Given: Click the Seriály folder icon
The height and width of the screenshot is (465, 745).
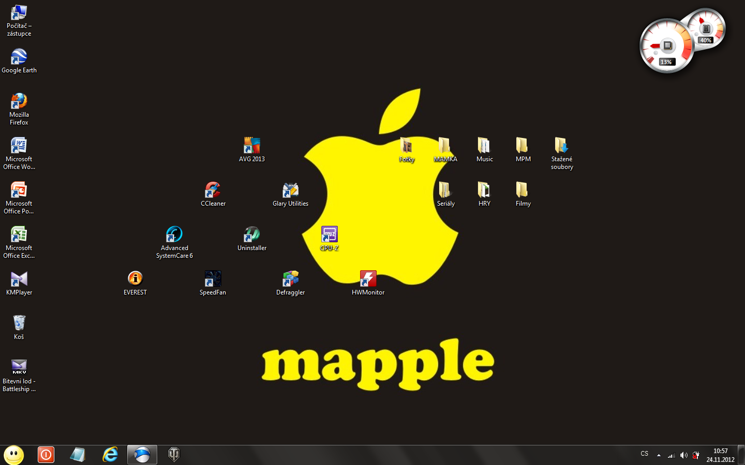Looking at the screenshot, I should 445,194.
